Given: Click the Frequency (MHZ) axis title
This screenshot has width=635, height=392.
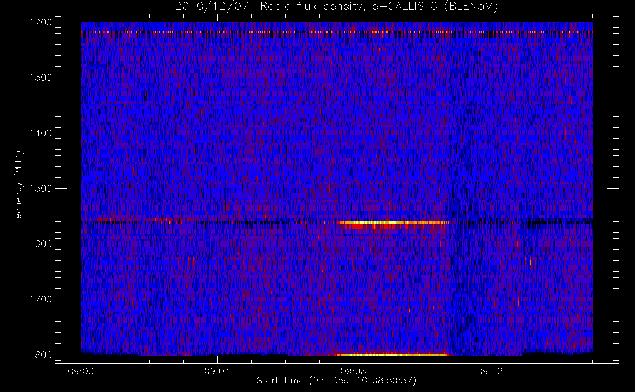Looking at the screenshot, I should click(x=18, y=189).
